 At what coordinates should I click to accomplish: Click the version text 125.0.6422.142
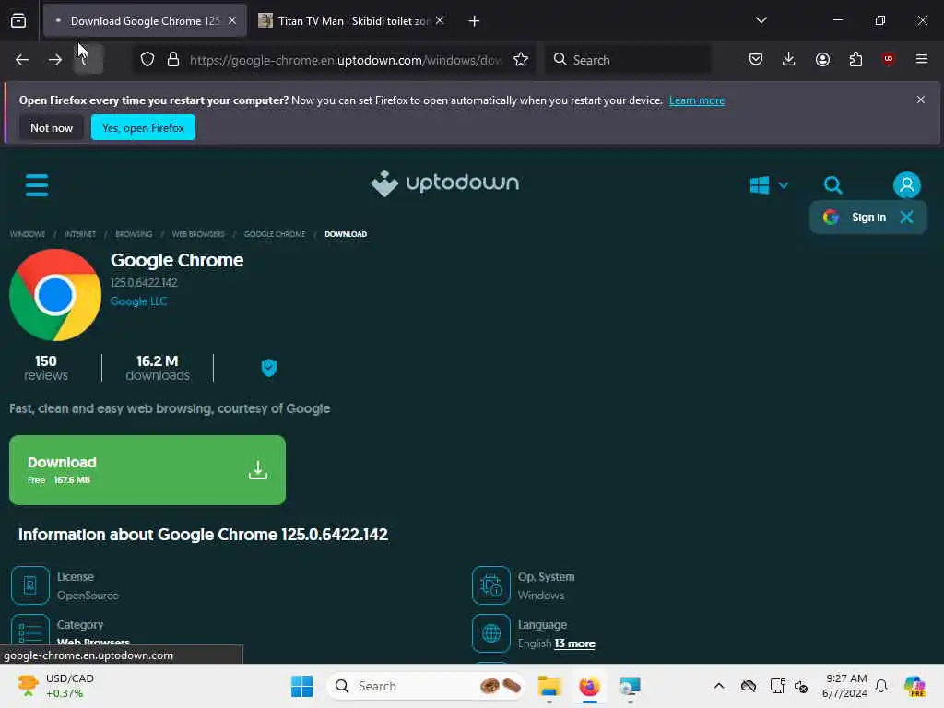[x=144, y=282]
